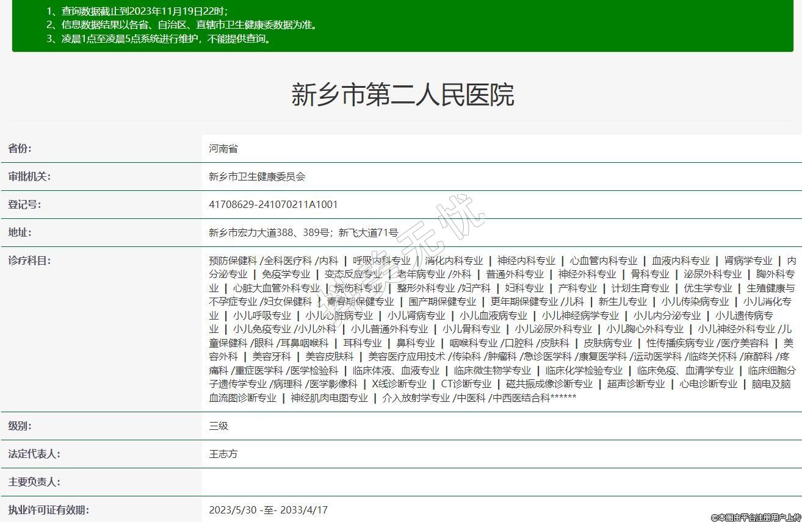The width and height of the screenshot is (802, 522).
Task: Click the 地址 row label
Action: [20, 232]
